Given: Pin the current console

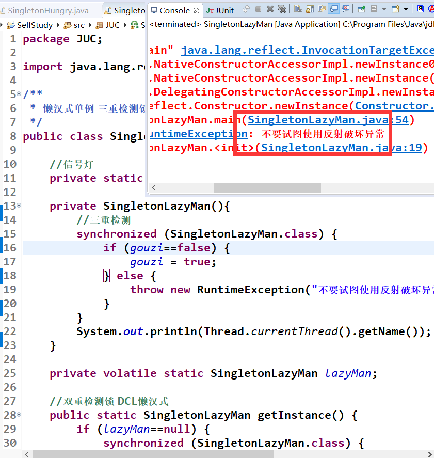Looking at the screenshot, I should point(361,9).
